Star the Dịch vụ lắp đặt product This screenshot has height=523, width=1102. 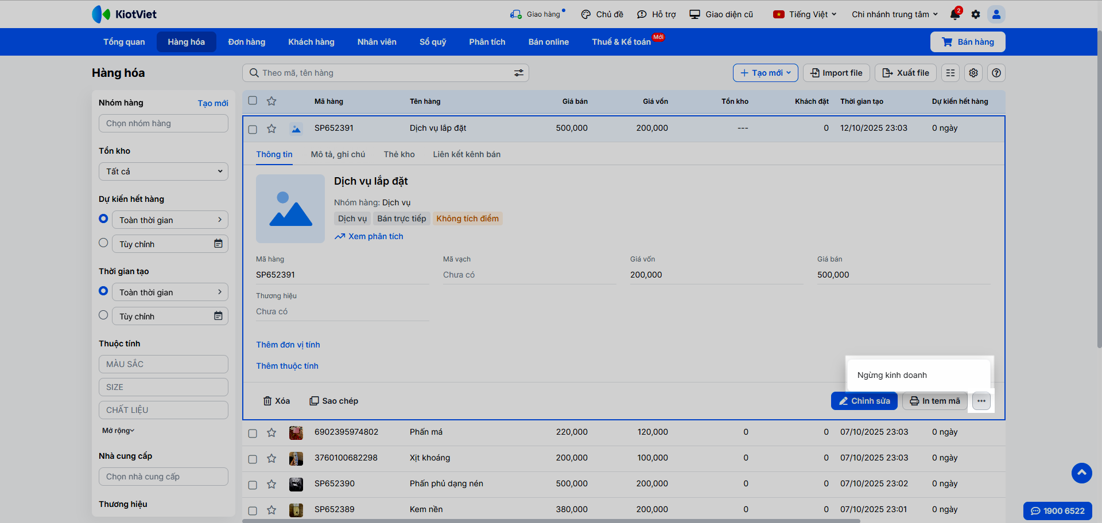click(271, 128)
